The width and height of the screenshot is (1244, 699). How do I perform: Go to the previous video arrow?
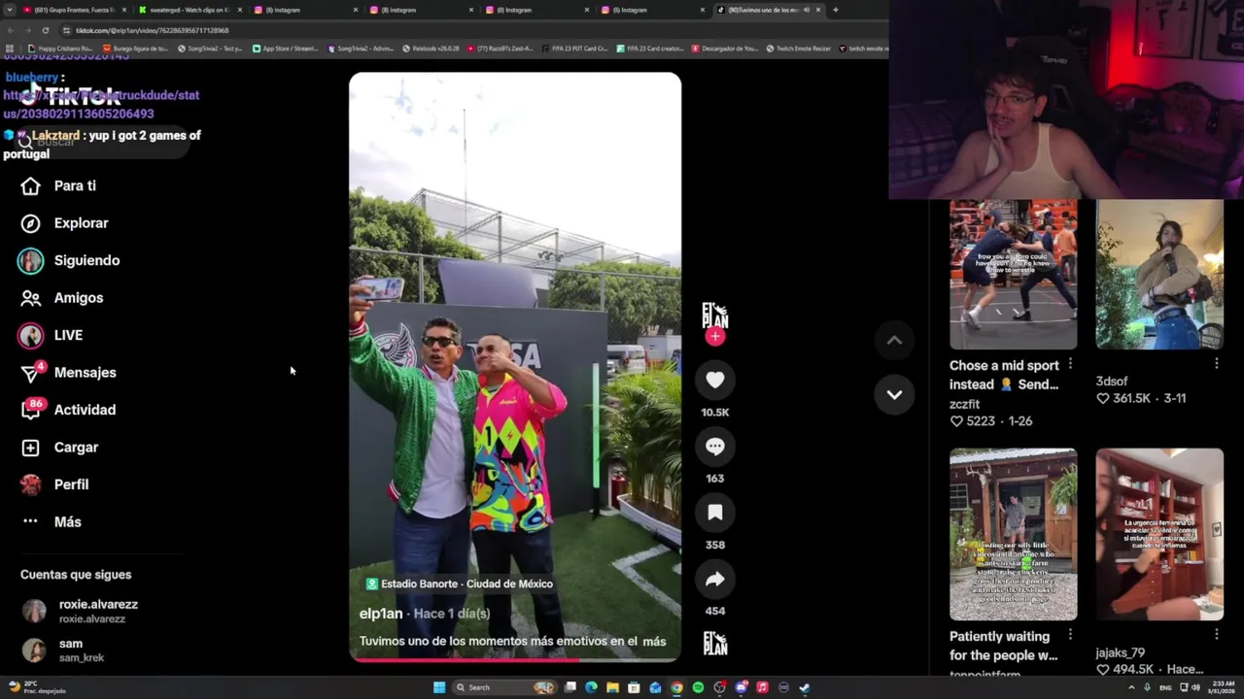(894, 341)
